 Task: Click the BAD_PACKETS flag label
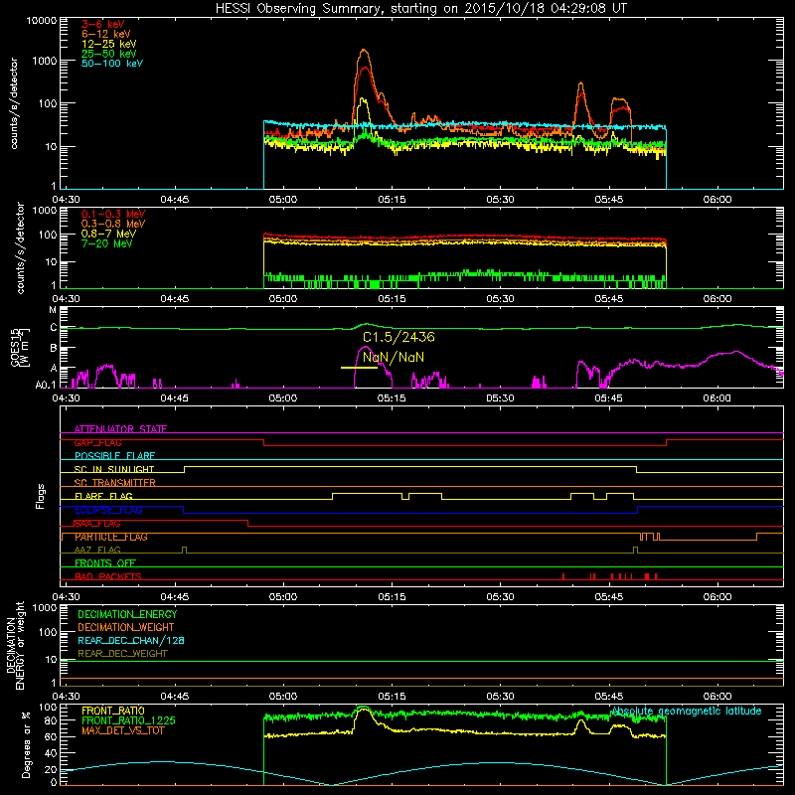[x=108, y=576]
